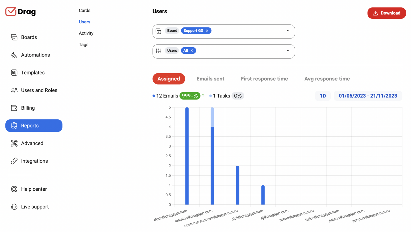411x232 pixels.
Task: Toggle the 12 Emails legend item
Action: 165,96
